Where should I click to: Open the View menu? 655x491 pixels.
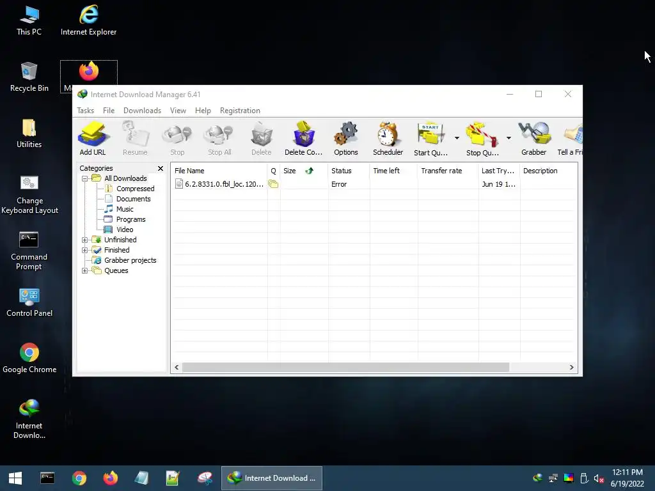tap(178, 111)
